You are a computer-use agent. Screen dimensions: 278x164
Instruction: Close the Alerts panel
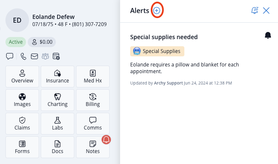click(x=266, y=11)
